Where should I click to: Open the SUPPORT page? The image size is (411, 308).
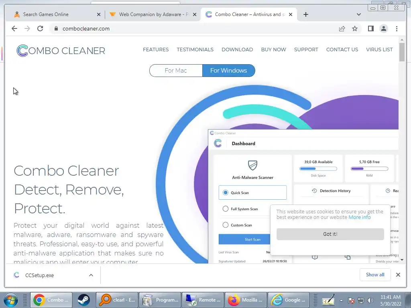[x=306, y=49]
